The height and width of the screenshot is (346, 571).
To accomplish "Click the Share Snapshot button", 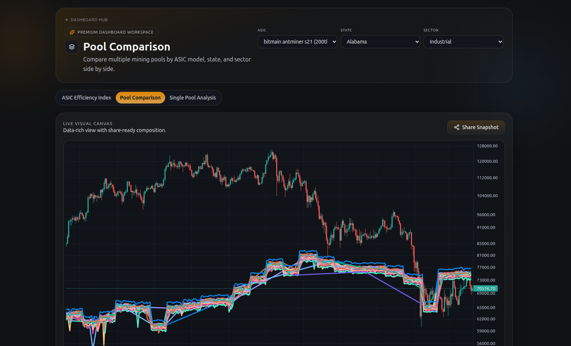I will [476, 127].
